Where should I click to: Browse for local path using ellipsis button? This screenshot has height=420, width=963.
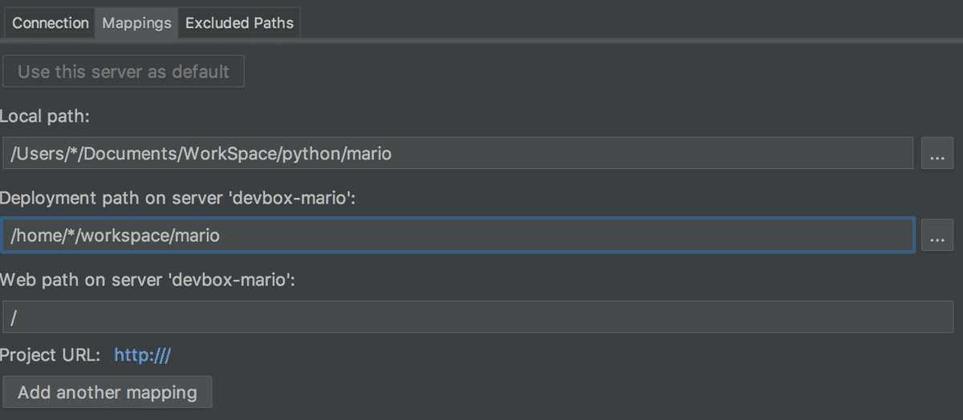click(x=937, y=153)
